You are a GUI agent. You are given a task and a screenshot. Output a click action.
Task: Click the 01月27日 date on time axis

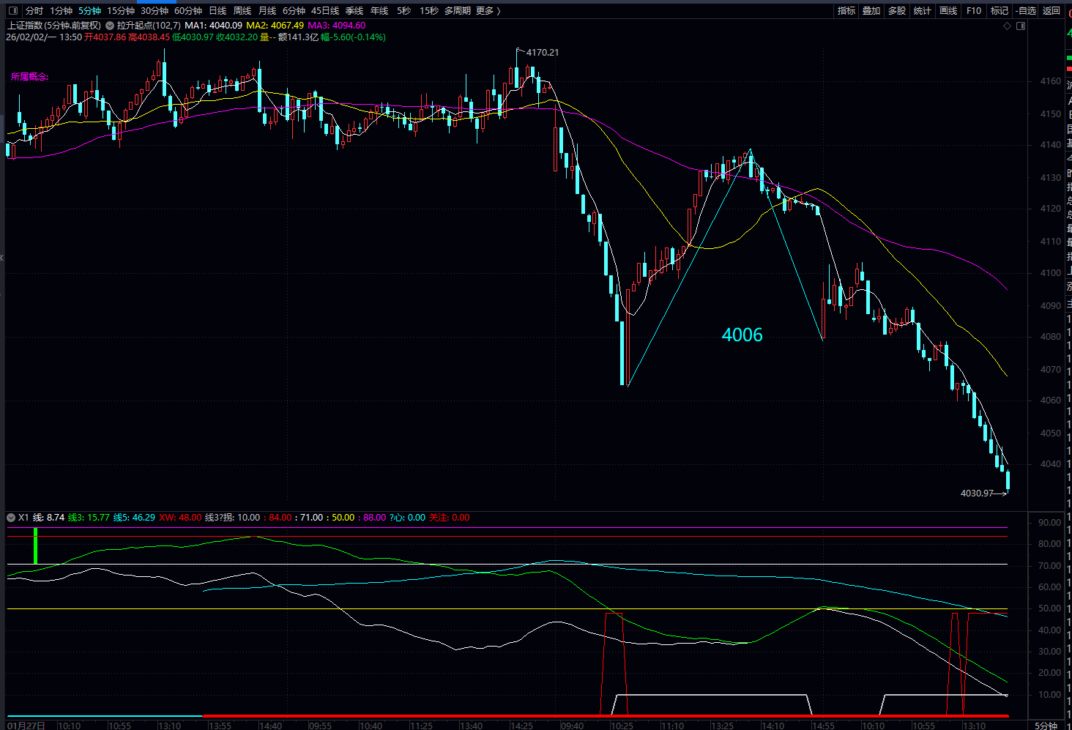point(26,726)
